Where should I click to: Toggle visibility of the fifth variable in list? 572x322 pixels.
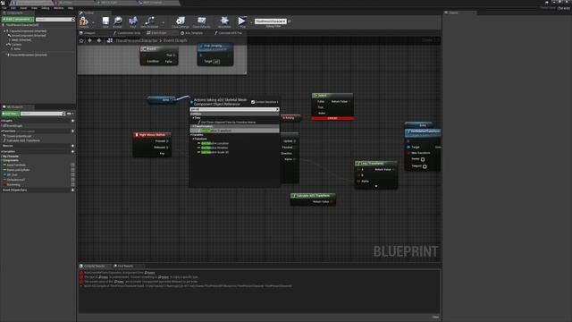click(73, 185)
